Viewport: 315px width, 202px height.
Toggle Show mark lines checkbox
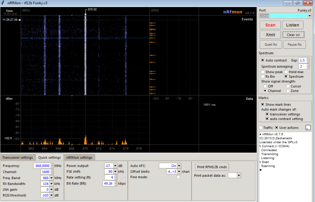pyautogui.click(x=263, y=105)
